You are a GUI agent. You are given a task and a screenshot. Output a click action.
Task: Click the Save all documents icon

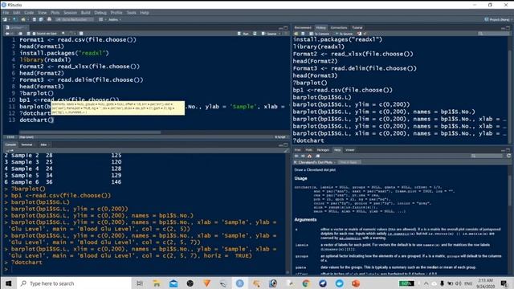point(41,19)
